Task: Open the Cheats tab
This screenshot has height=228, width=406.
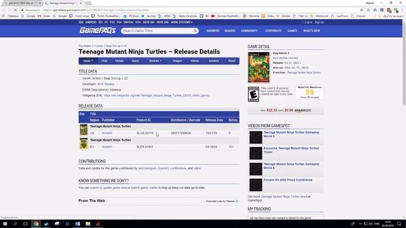Action: (119, 61)
